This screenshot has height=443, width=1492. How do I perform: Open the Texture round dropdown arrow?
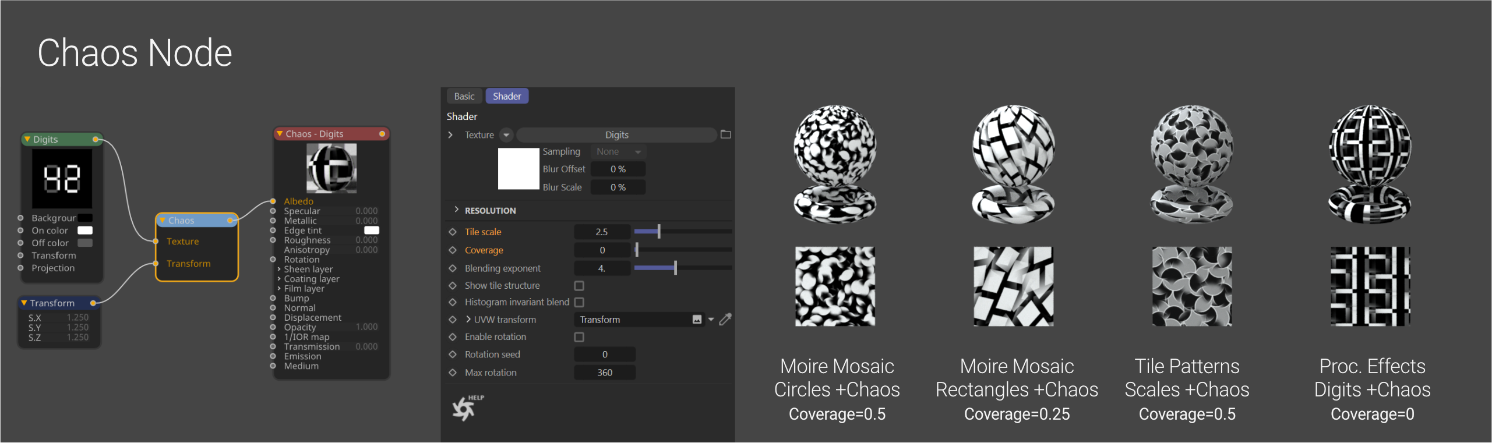tap(506, 135)
